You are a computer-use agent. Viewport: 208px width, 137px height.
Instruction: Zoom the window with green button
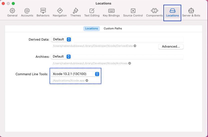[13, 3]
